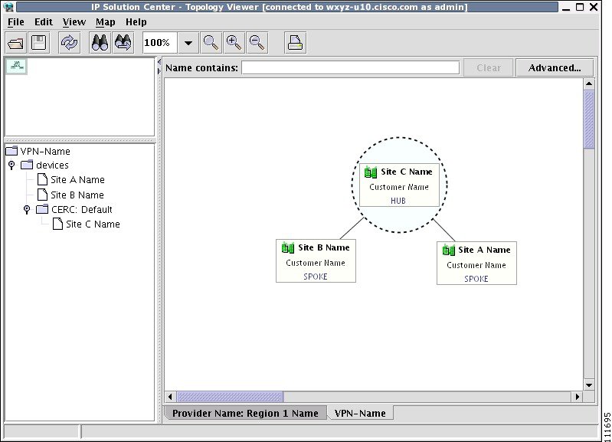Click the overview thumbnail in the top-left panel

pos(17,66)
